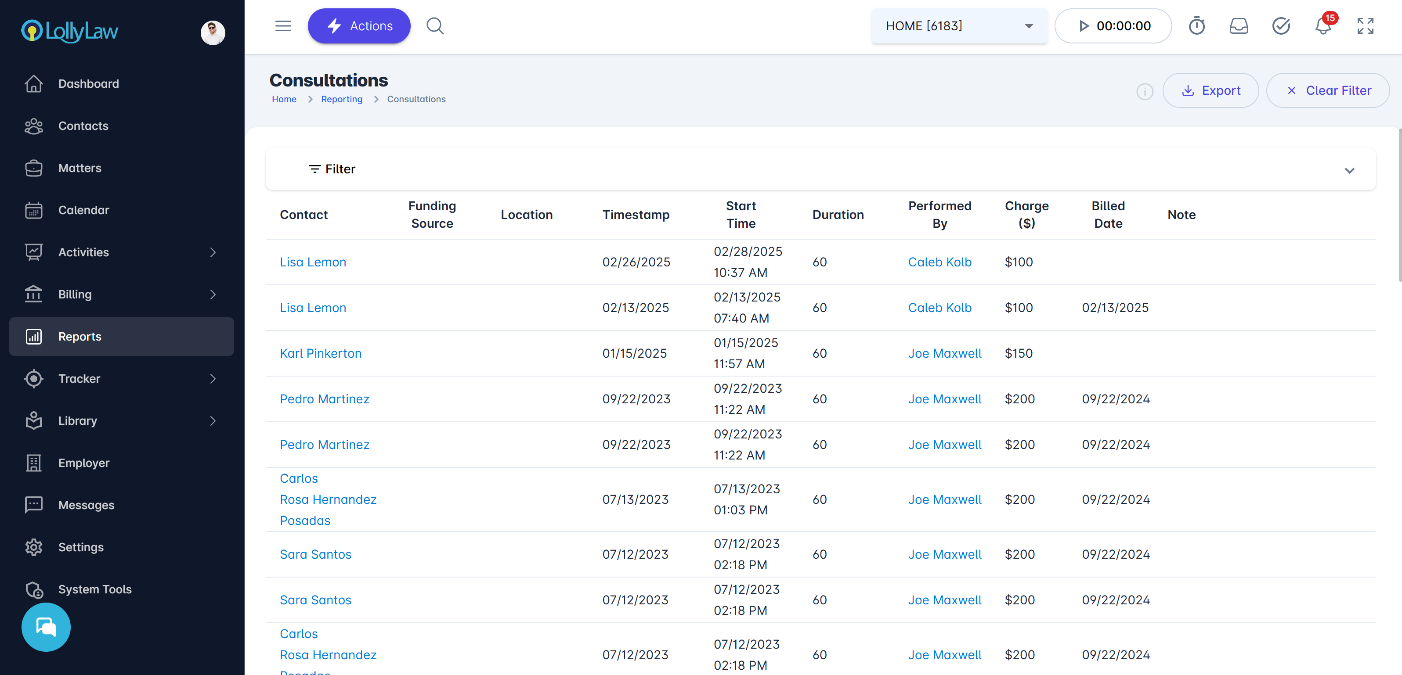Viewport: 1402px width, 675px height.
Task: Open the HOME [6183] dropdown
Action: [959, 25]
